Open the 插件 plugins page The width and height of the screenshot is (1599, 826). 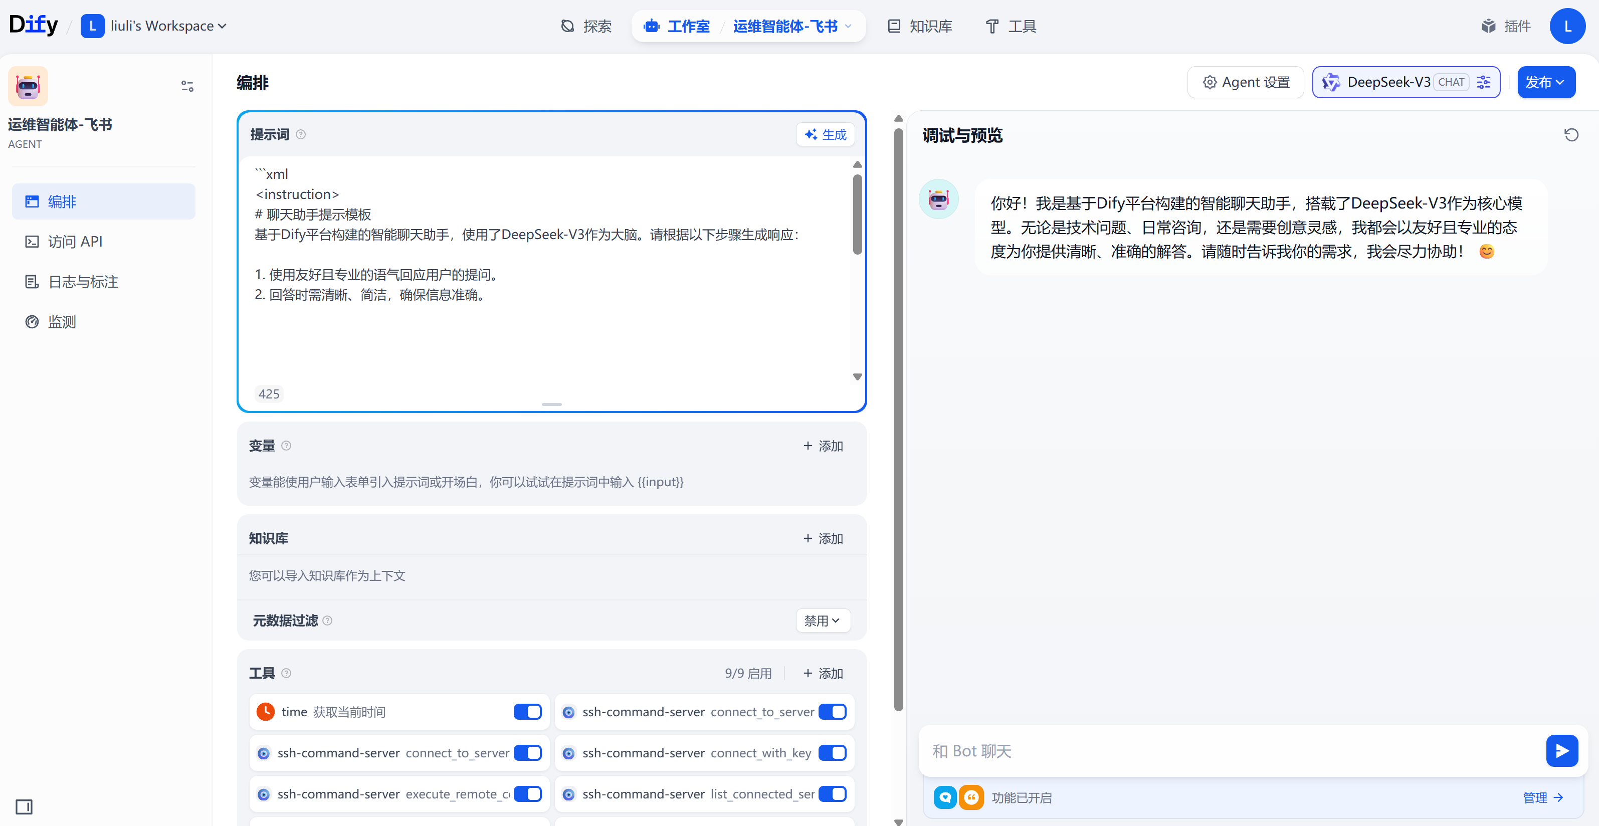click(x=1506, y=26)
